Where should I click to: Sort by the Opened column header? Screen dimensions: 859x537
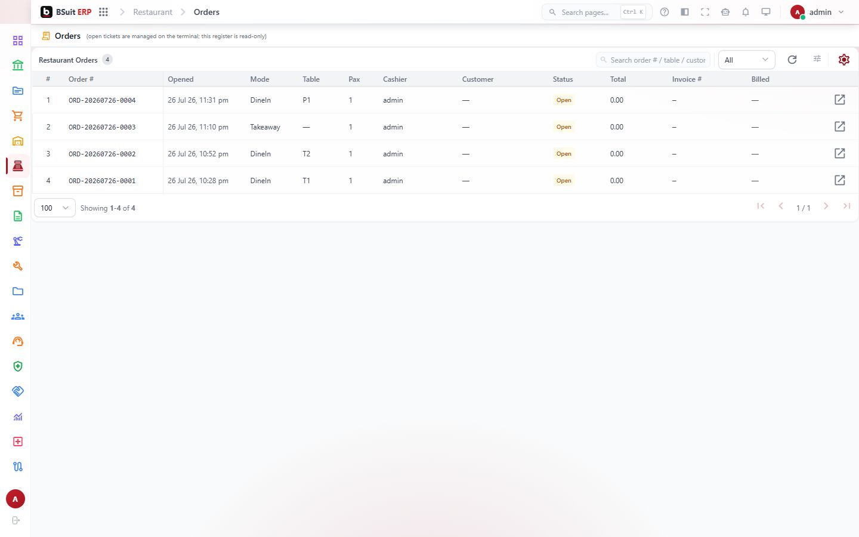tap(181, 79)
